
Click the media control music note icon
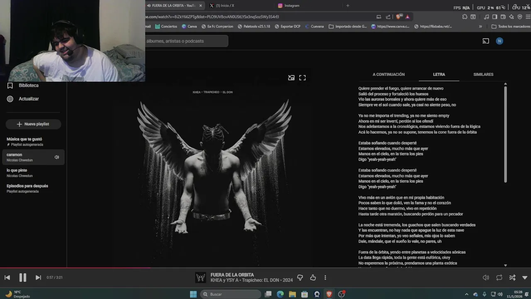pyautogui.click(x=486, y=17)
